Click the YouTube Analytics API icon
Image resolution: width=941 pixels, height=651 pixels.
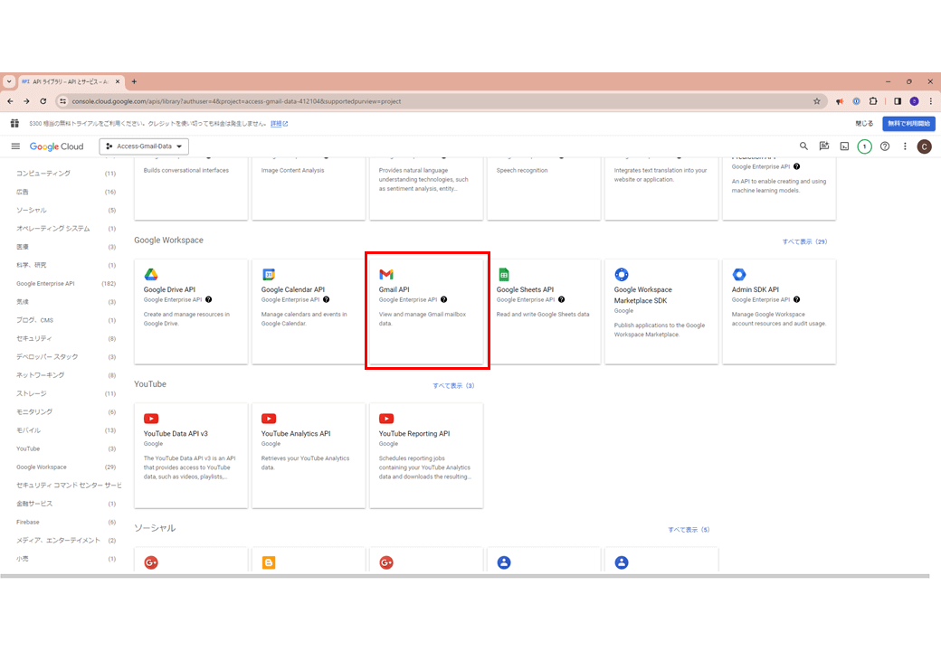coord(268,419)
